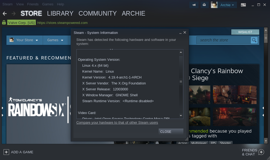Image resolution: width=270 pixels, height=160 pixels.
Task: Select X Window Manager GNOME Shell line
Action: [110, 95]
